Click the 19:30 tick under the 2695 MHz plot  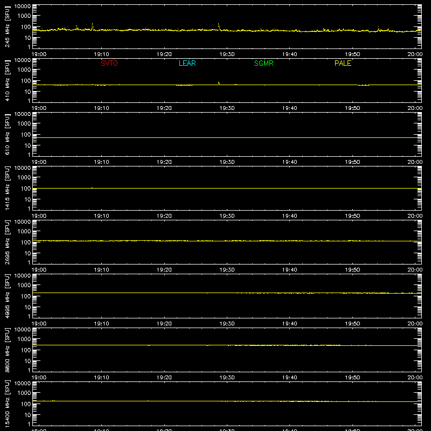click(x=227, y=270)
